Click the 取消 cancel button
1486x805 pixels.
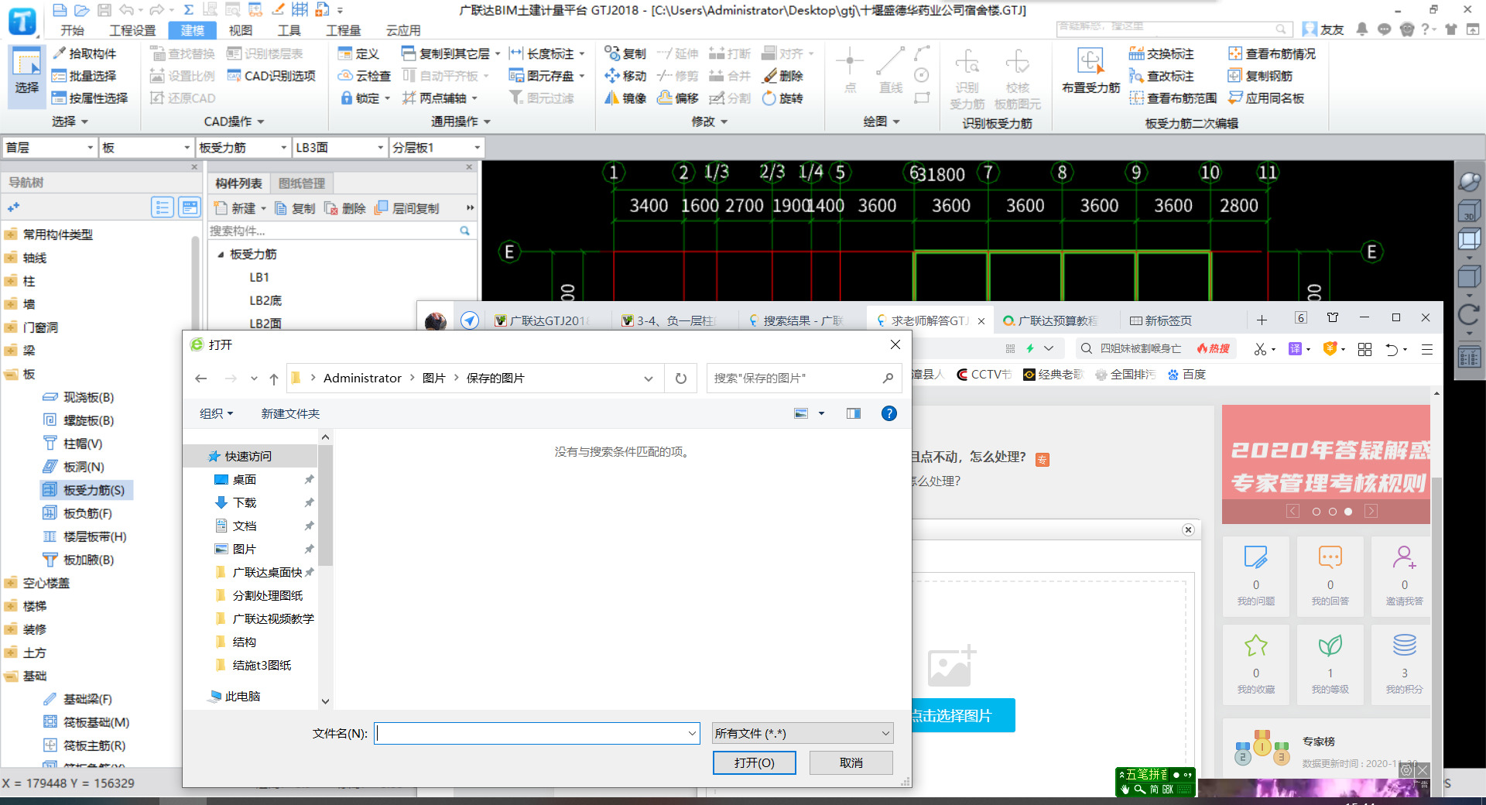pyautogui.click(x=851, y=763)
